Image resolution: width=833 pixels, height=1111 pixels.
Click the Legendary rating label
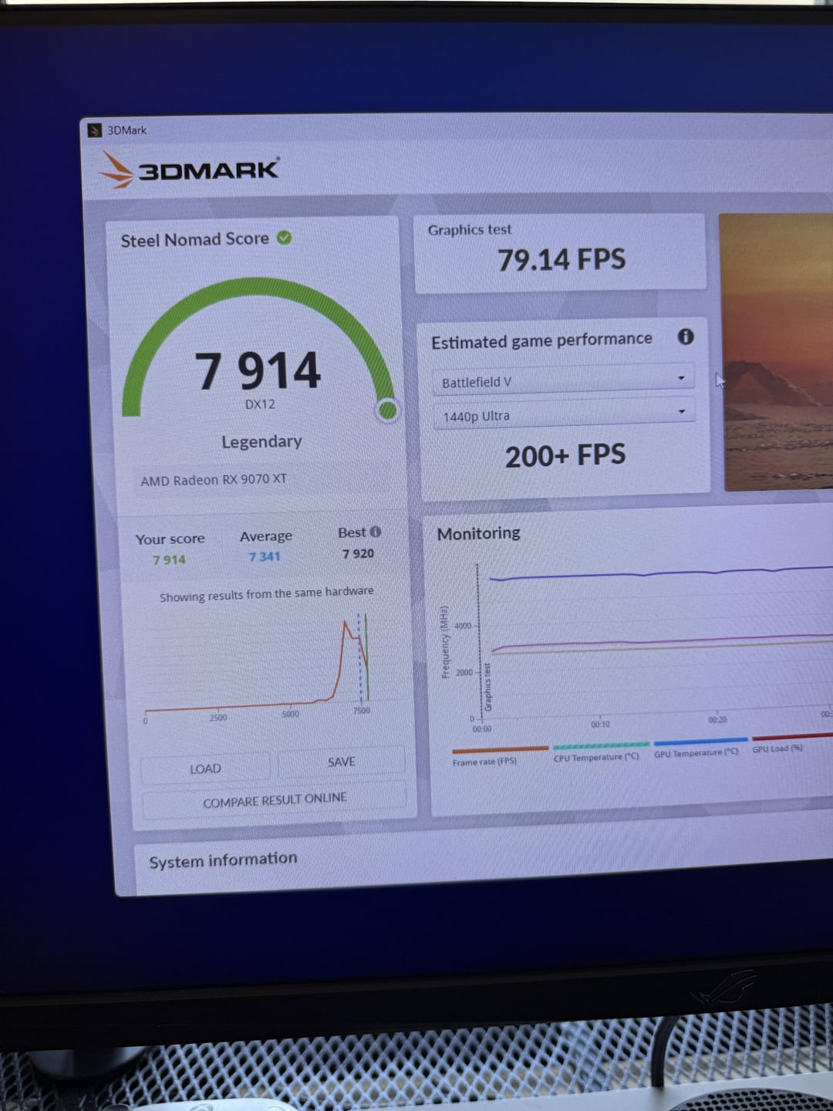pos(261,441)
